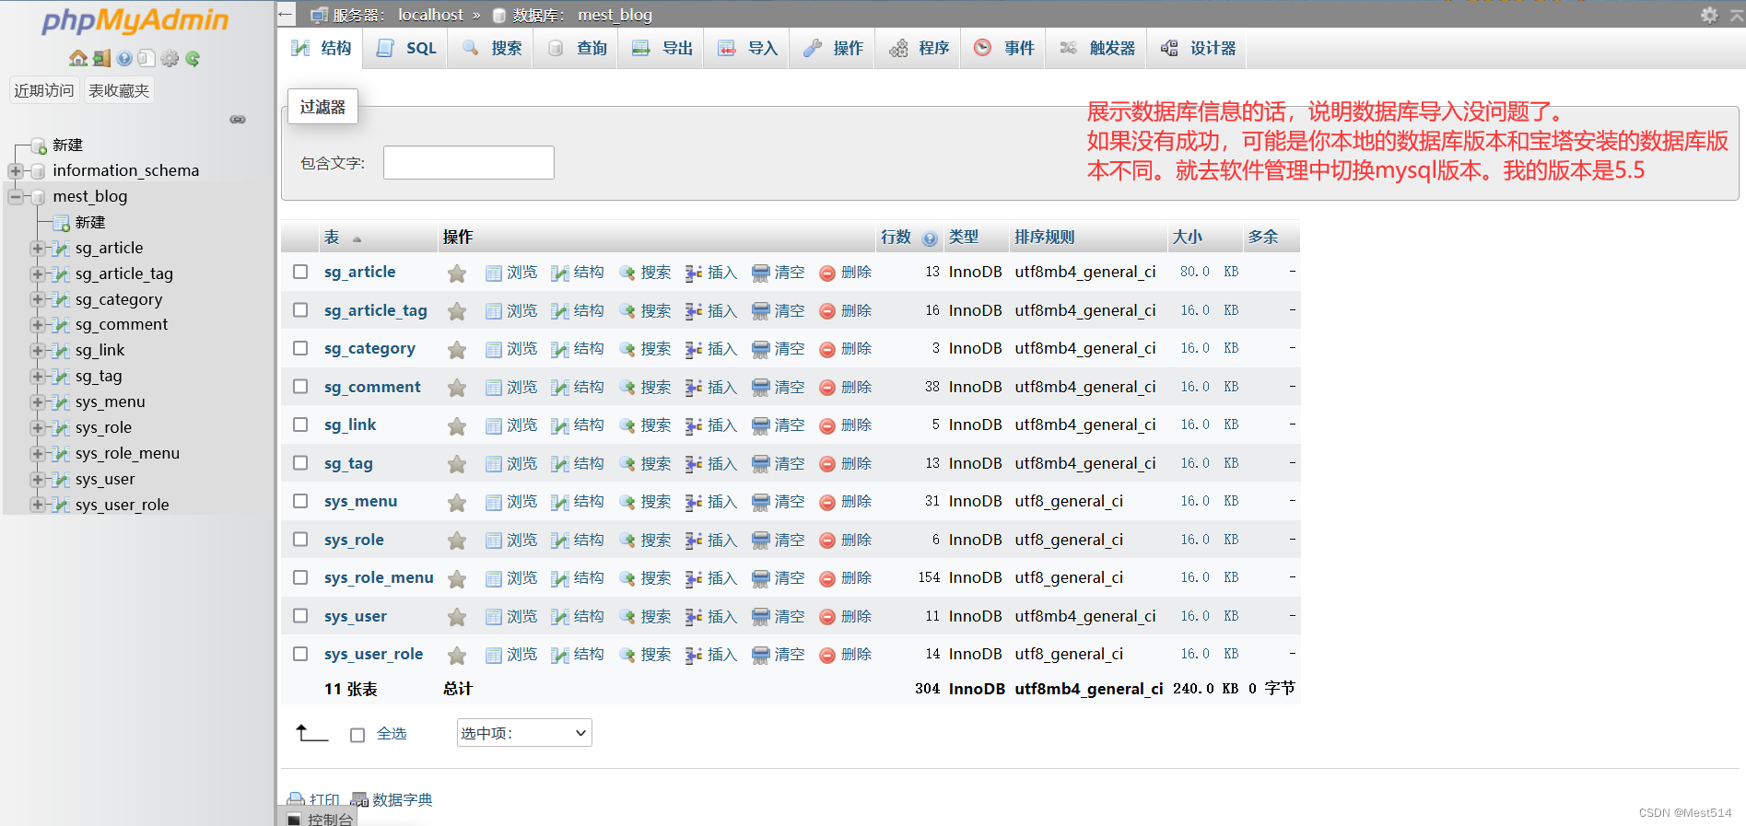Image resolution: width=1746 pixels, height=826 pixels.
Task: Open the 选中项 dropdown
Action: pyautogui.click(x=523, y=733)
